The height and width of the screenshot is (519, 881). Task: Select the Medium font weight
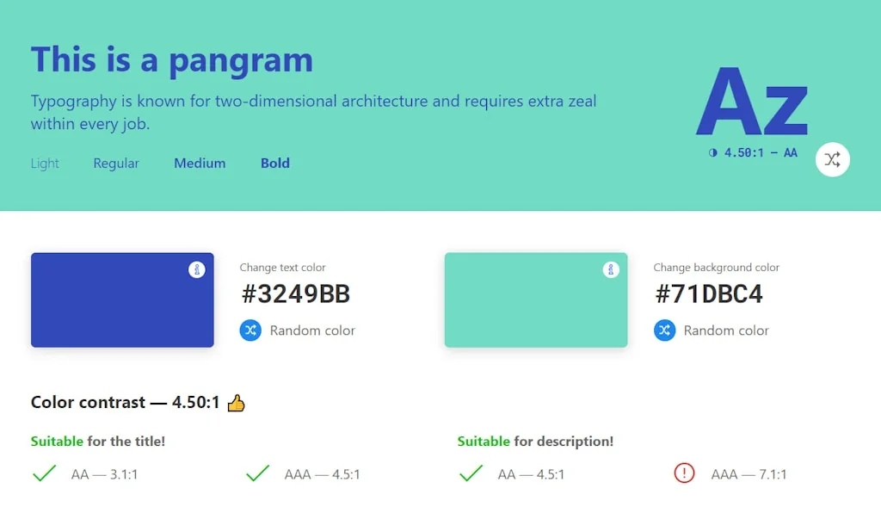pyautogui.click(x=200, y=163)
